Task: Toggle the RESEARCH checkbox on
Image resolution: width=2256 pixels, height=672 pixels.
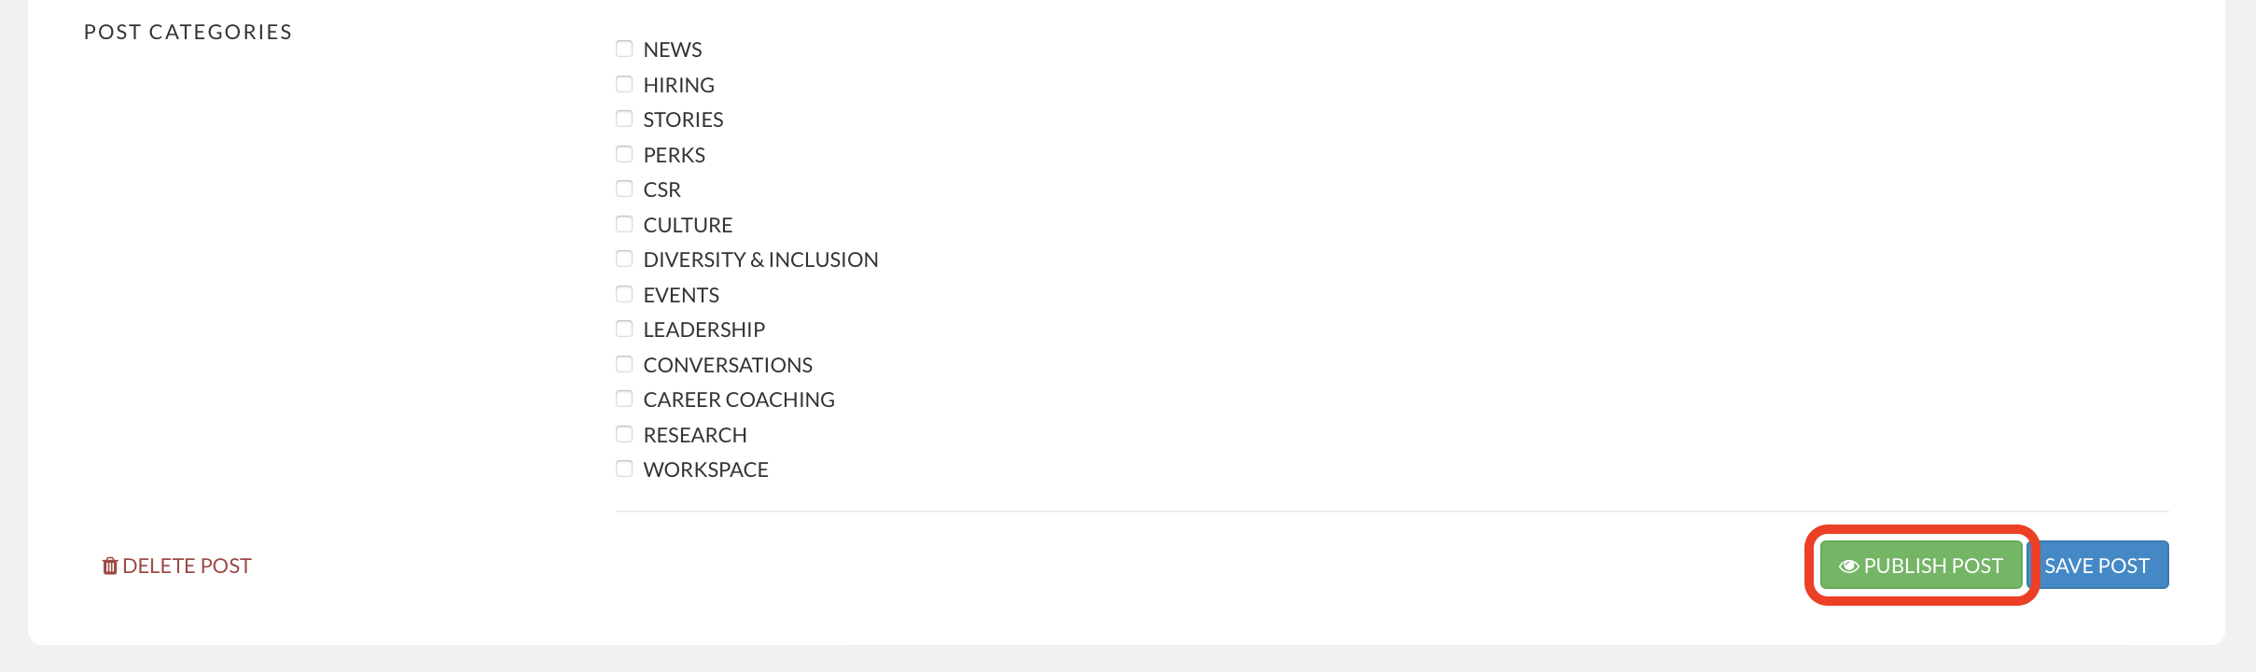Action: [x=624, y=433]
